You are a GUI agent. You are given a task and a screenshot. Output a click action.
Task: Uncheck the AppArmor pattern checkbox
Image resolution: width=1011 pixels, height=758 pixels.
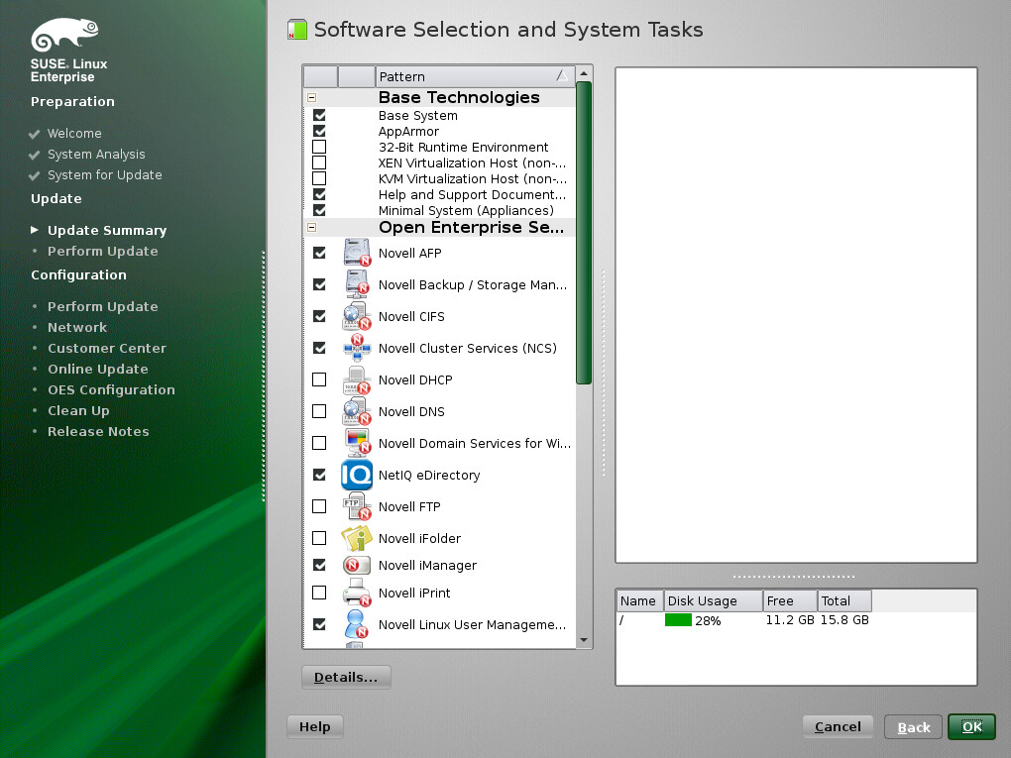click(319, 131)
